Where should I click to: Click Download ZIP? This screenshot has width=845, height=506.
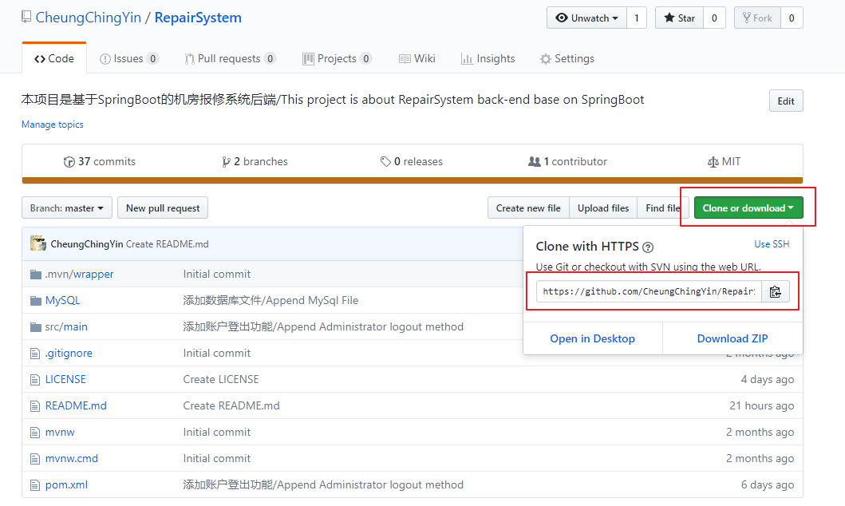coord(732,339)
